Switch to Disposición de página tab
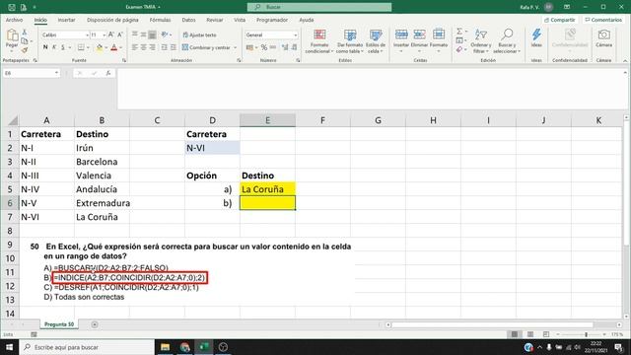 112,20
